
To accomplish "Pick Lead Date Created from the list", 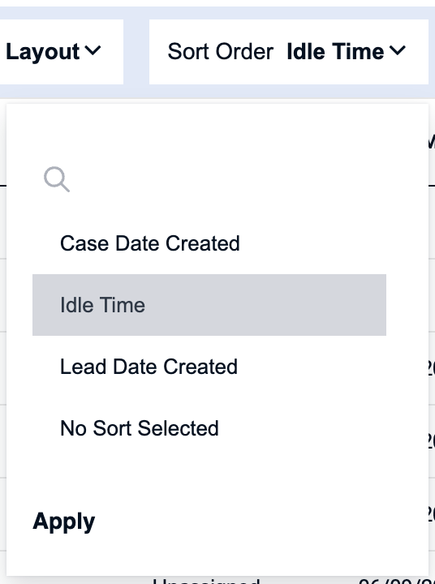I will pos(149,367).
